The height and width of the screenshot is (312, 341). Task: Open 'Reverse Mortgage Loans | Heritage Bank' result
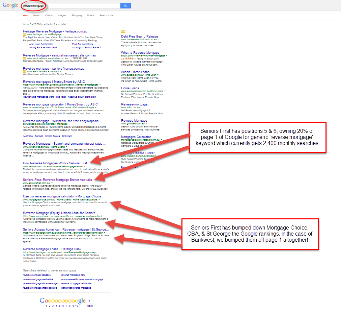[x=52, y=249]
